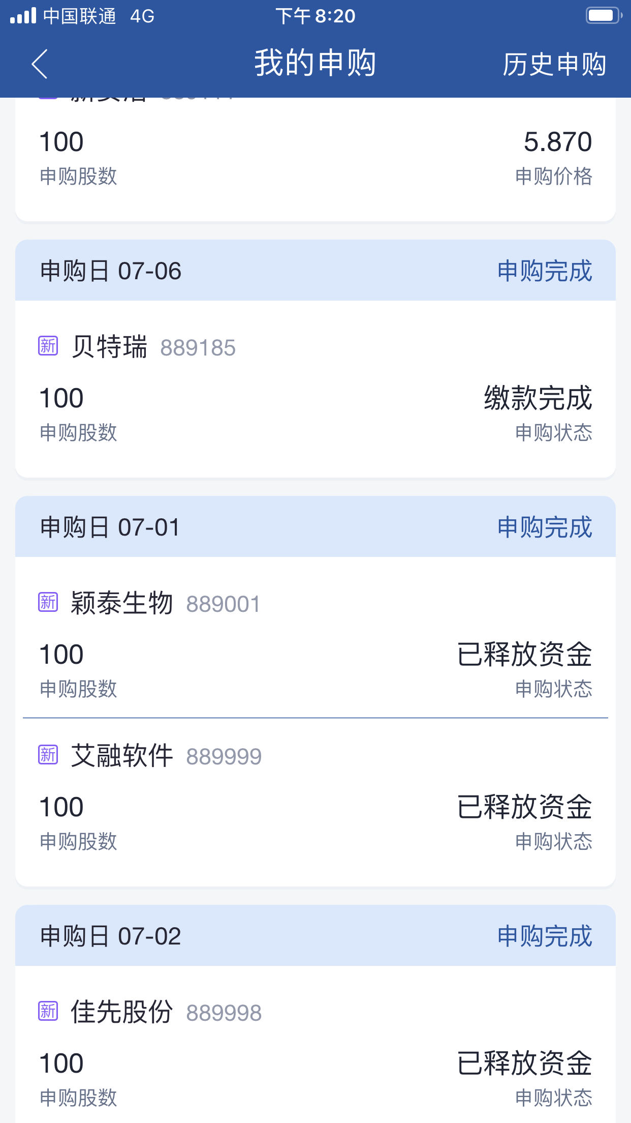This screenshot has width=631, height=1123.
Task: Open the 贝特瑞 889185 stock entry
Action: pyautogui.click(x=153, y=347)
